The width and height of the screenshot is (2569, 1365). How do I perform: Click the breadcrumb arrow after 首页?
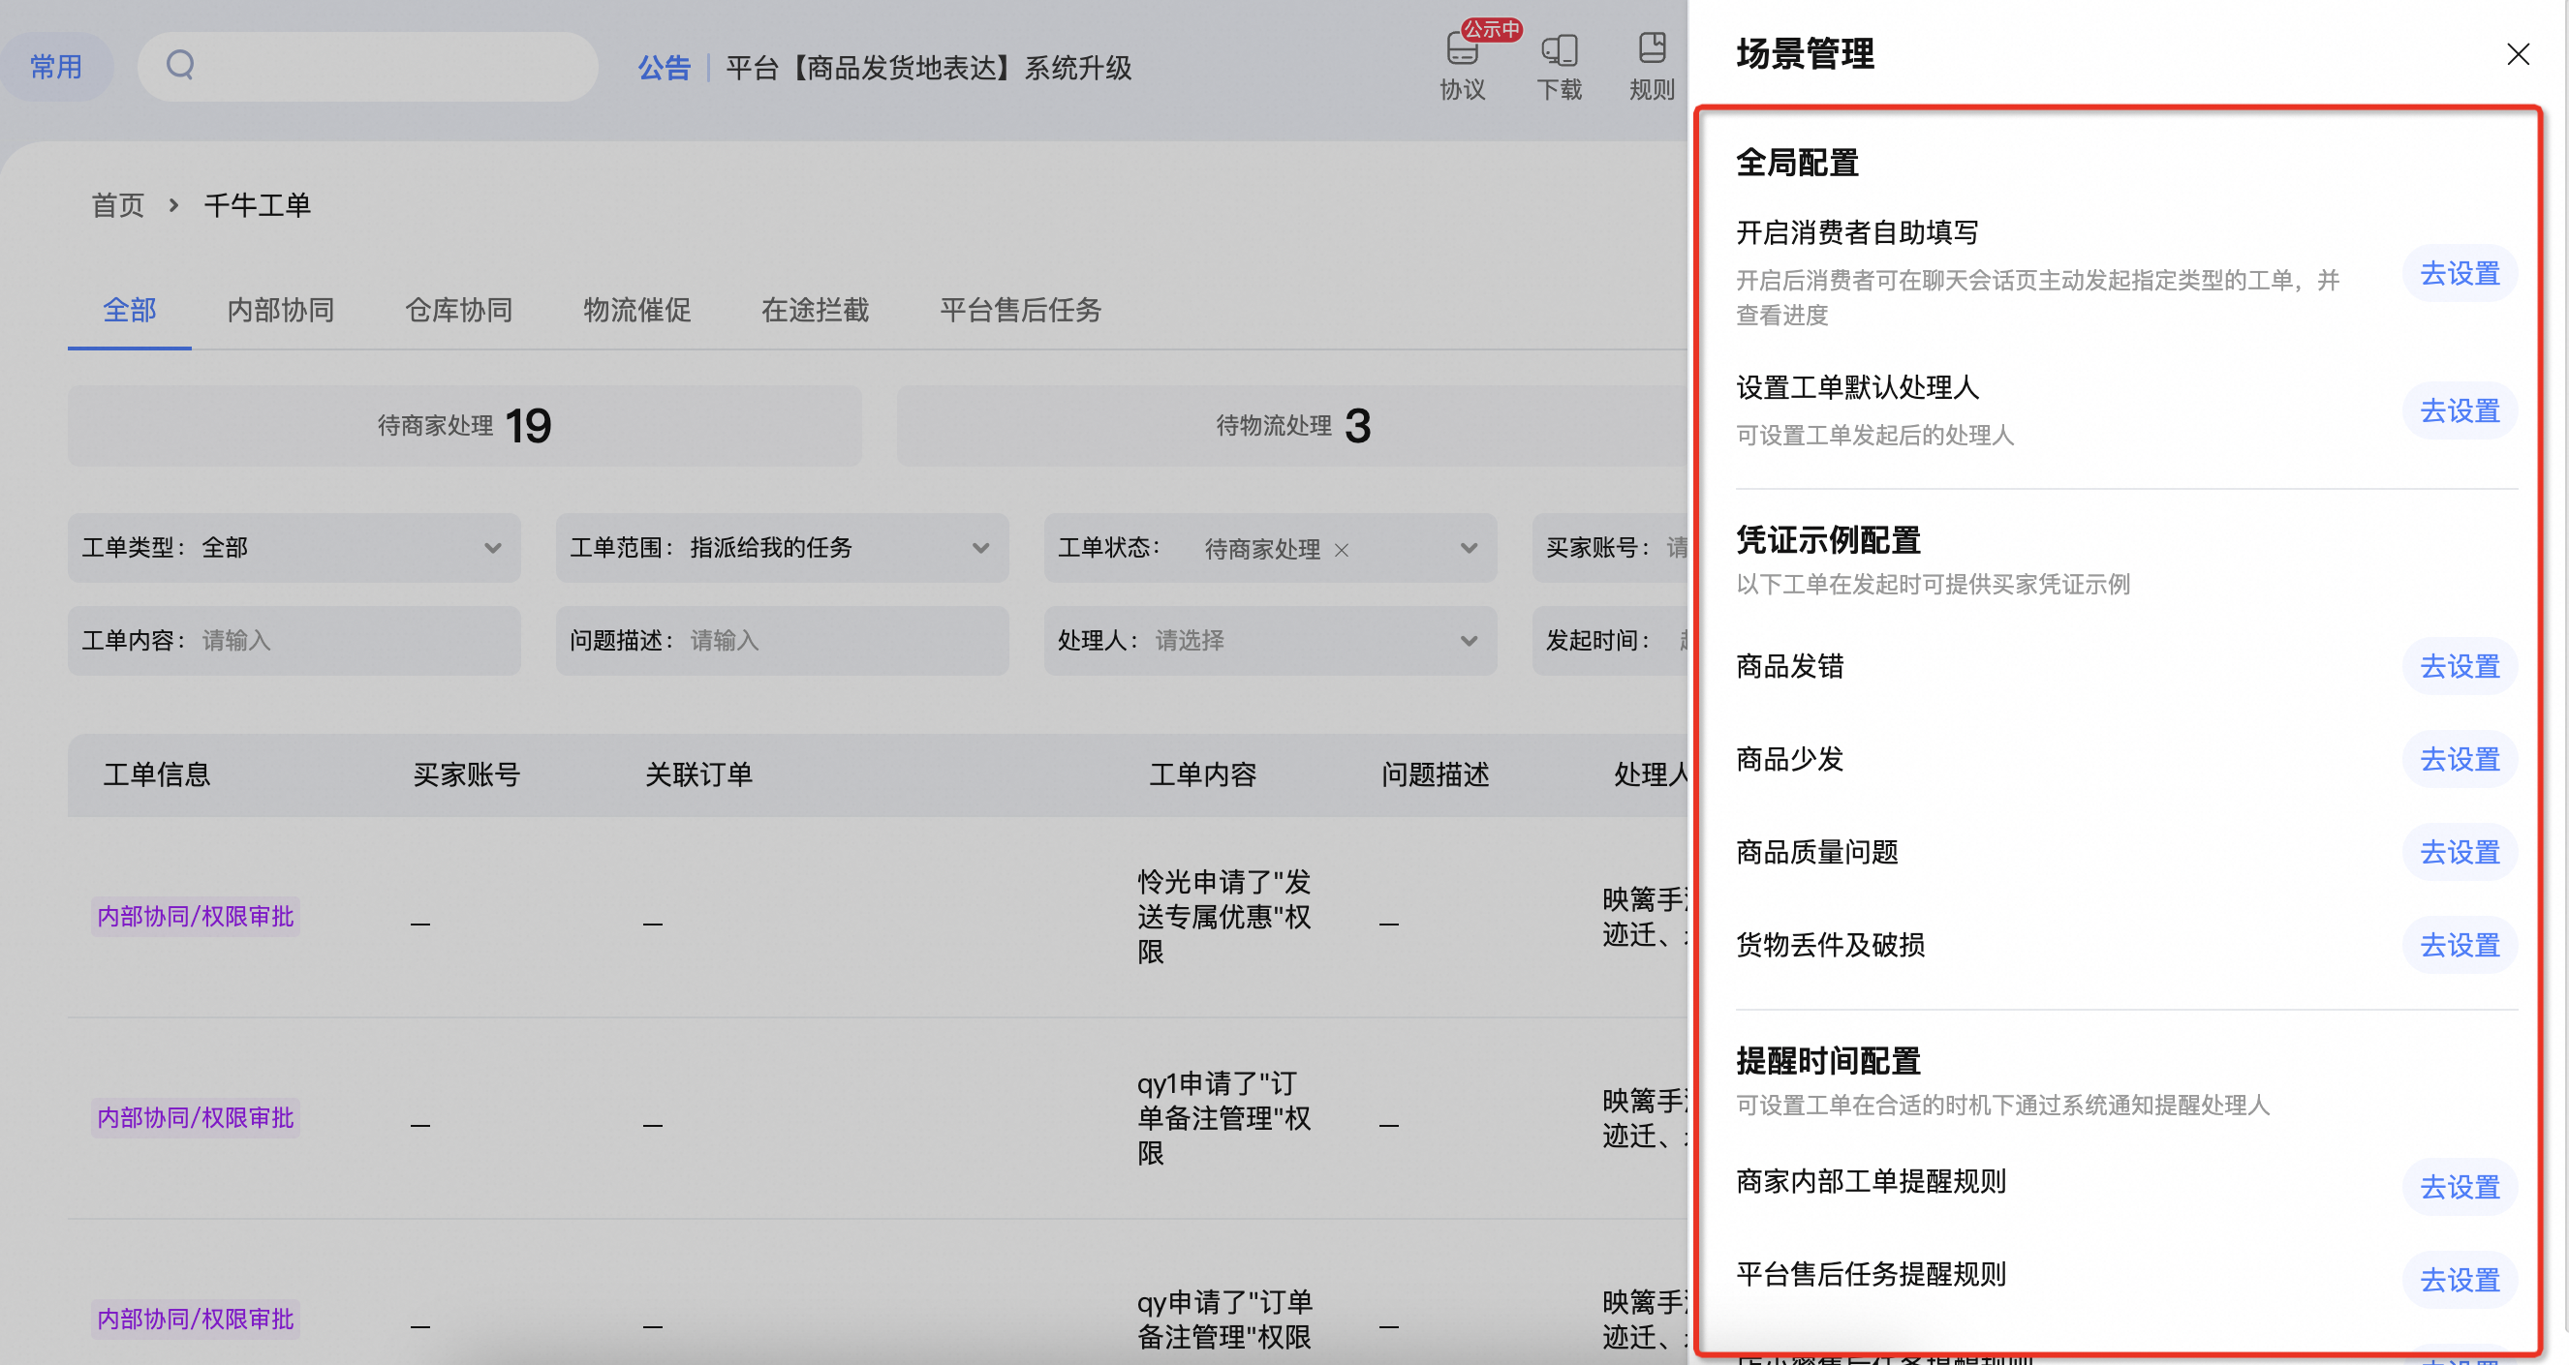click(173, 205)
